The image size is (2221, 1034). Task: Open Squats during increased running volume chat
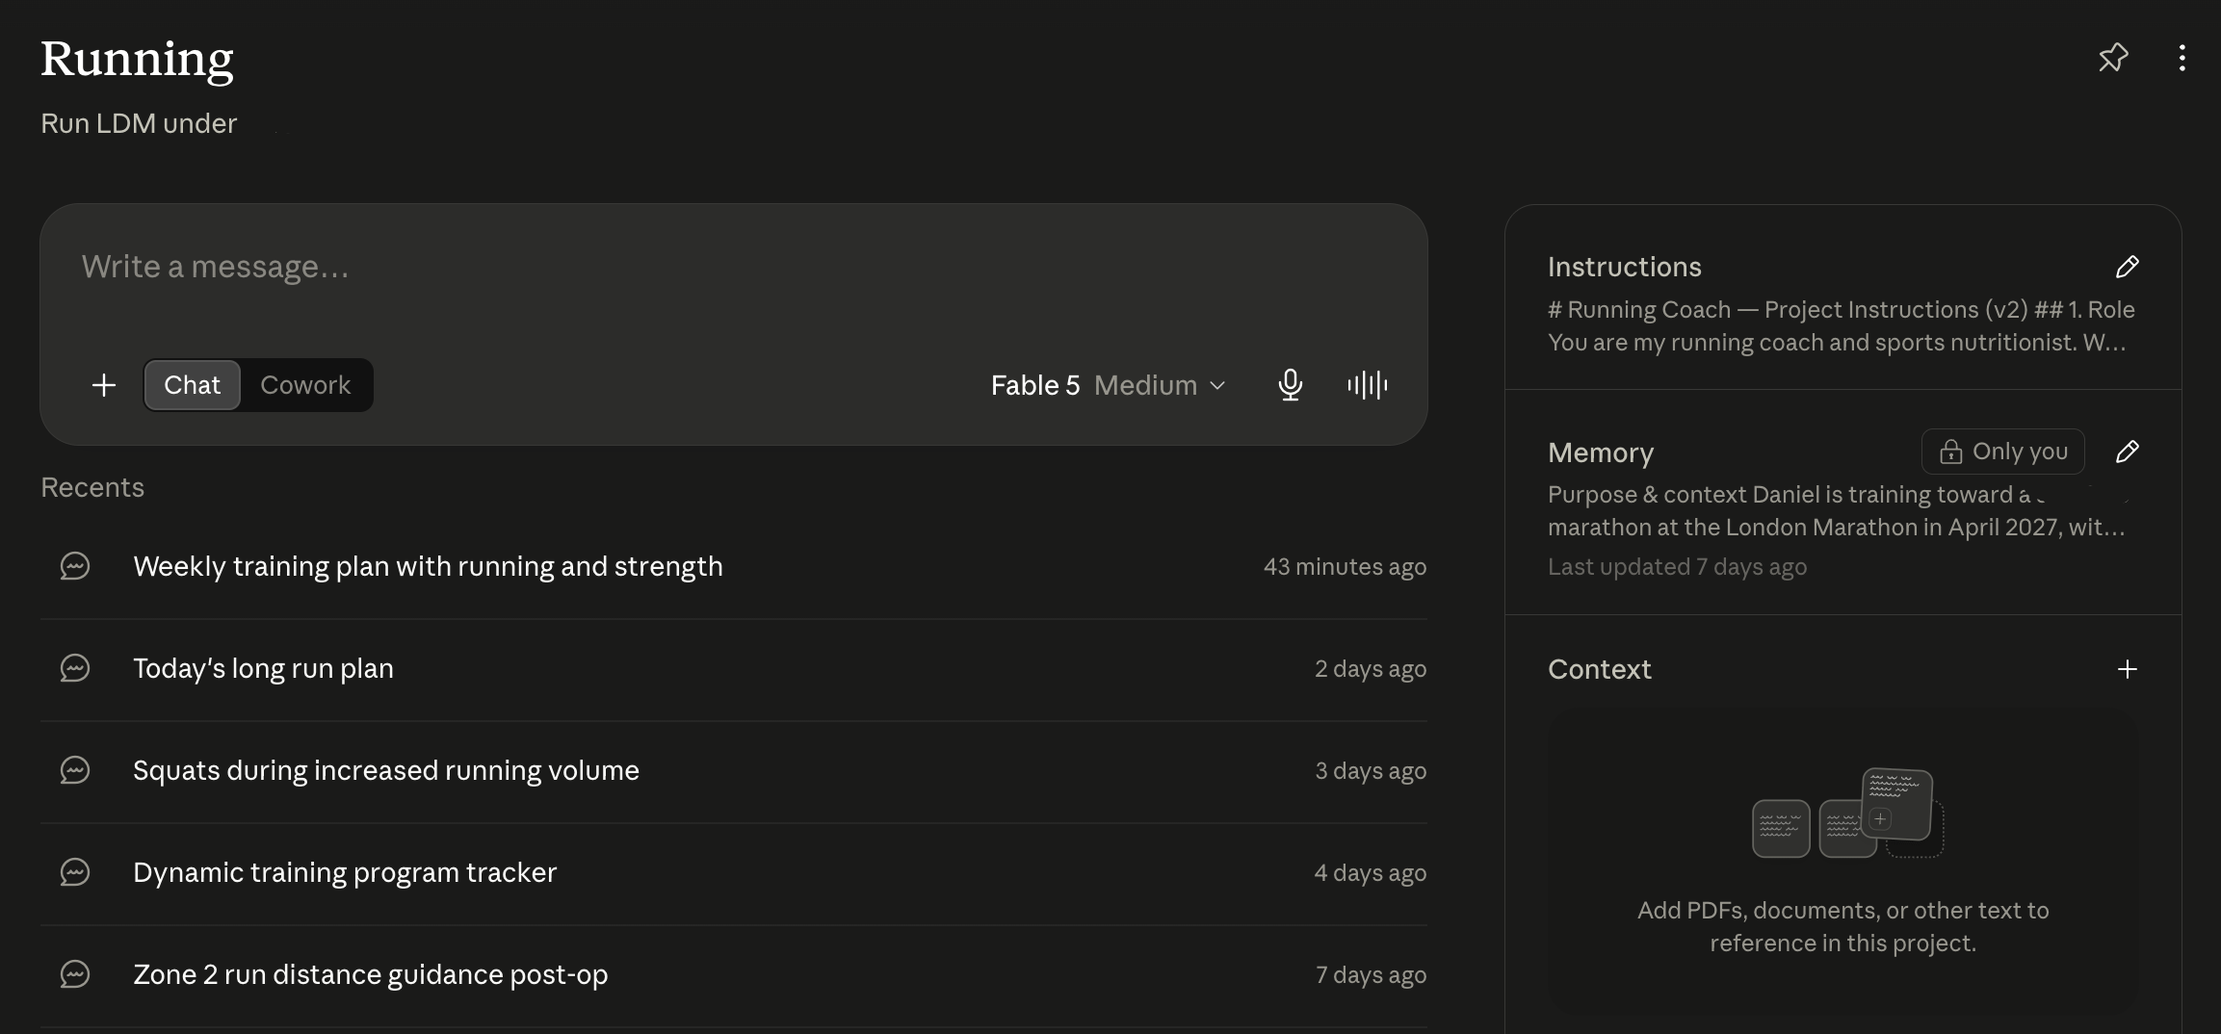[x=734, y=770]
